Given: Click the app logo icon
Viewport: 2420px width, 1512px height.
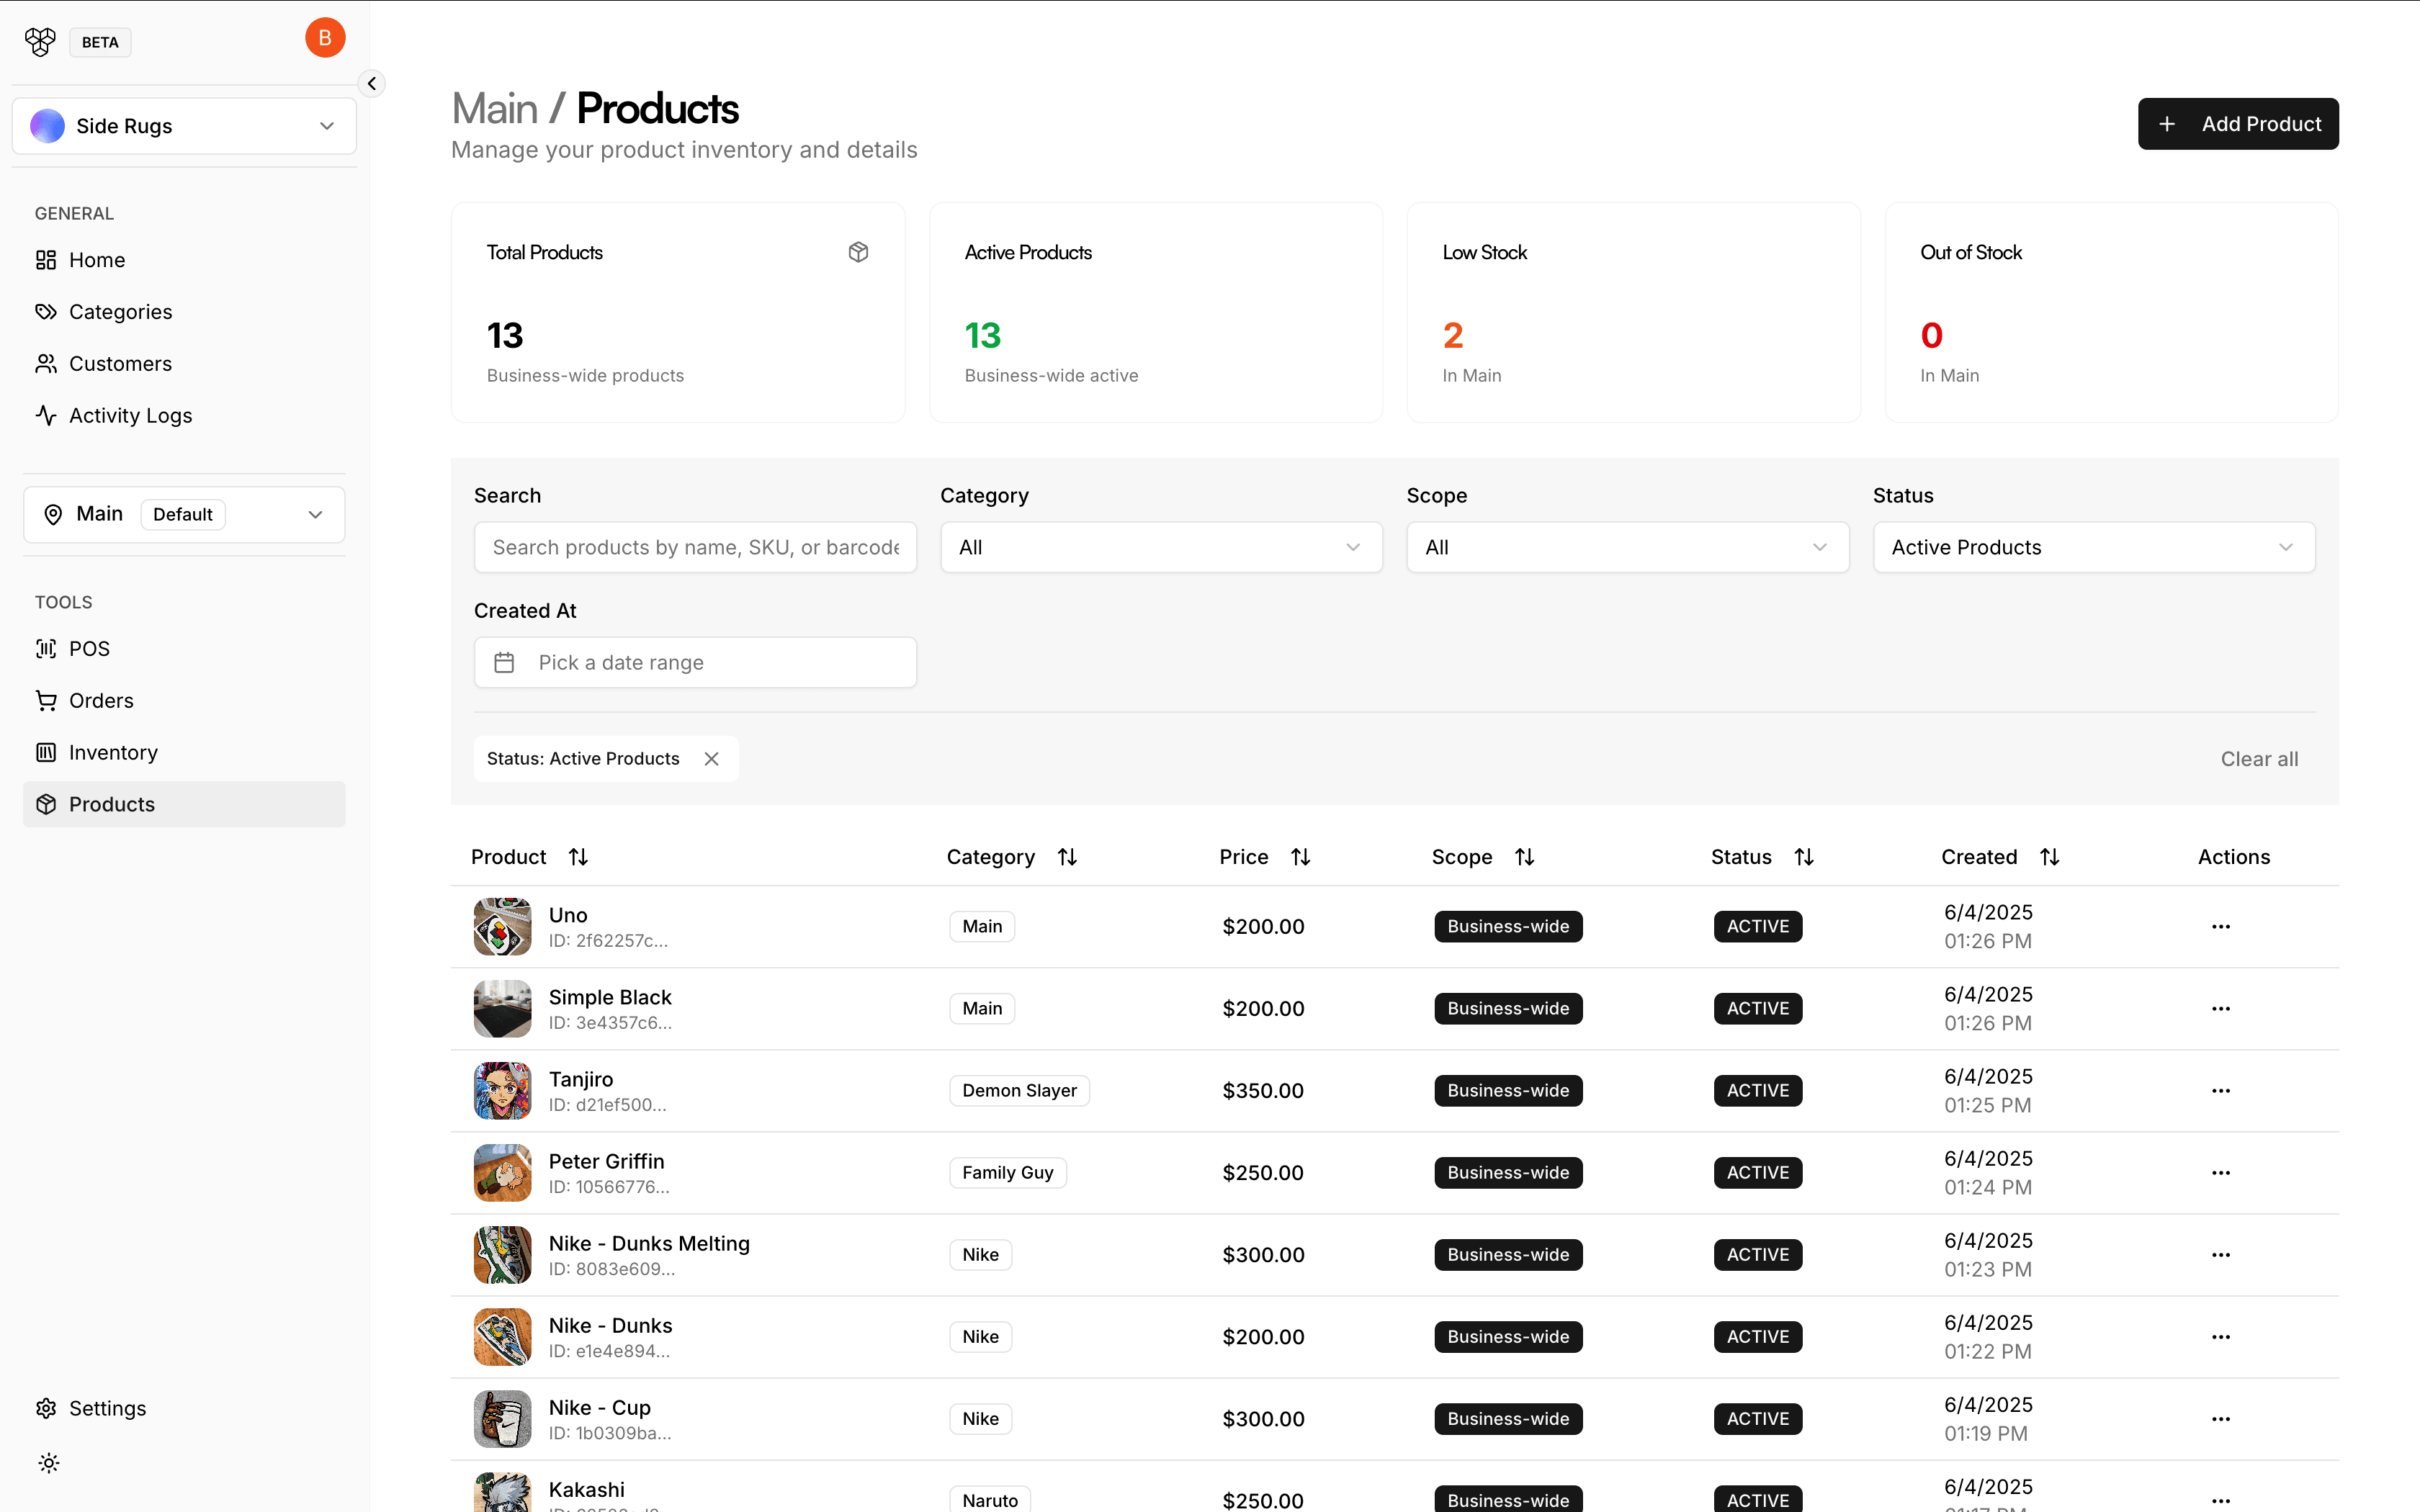Looking at the screenshot, I should [40, 42].
